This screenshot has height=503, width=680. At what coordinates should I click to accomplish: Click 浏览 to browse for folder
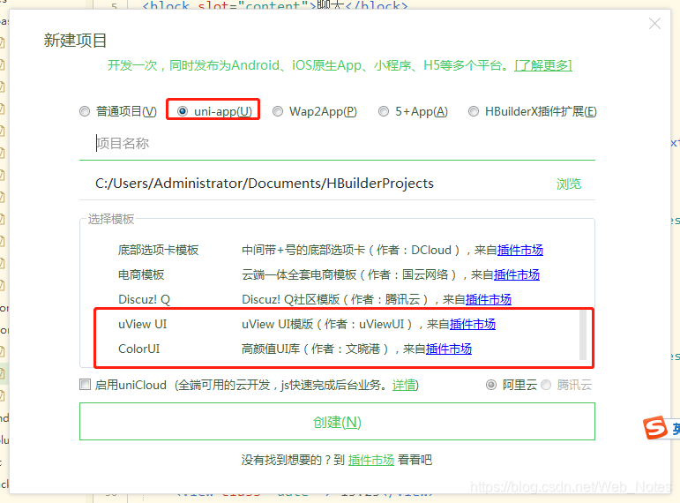click(x=569, y=184)
